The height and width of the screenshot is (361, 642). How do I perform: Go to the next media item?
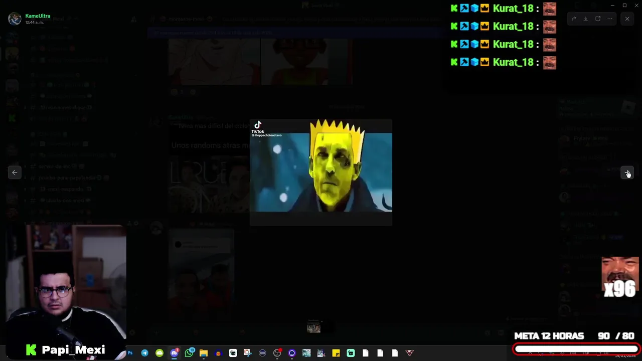pyautogui.click(x=627, y=172)
